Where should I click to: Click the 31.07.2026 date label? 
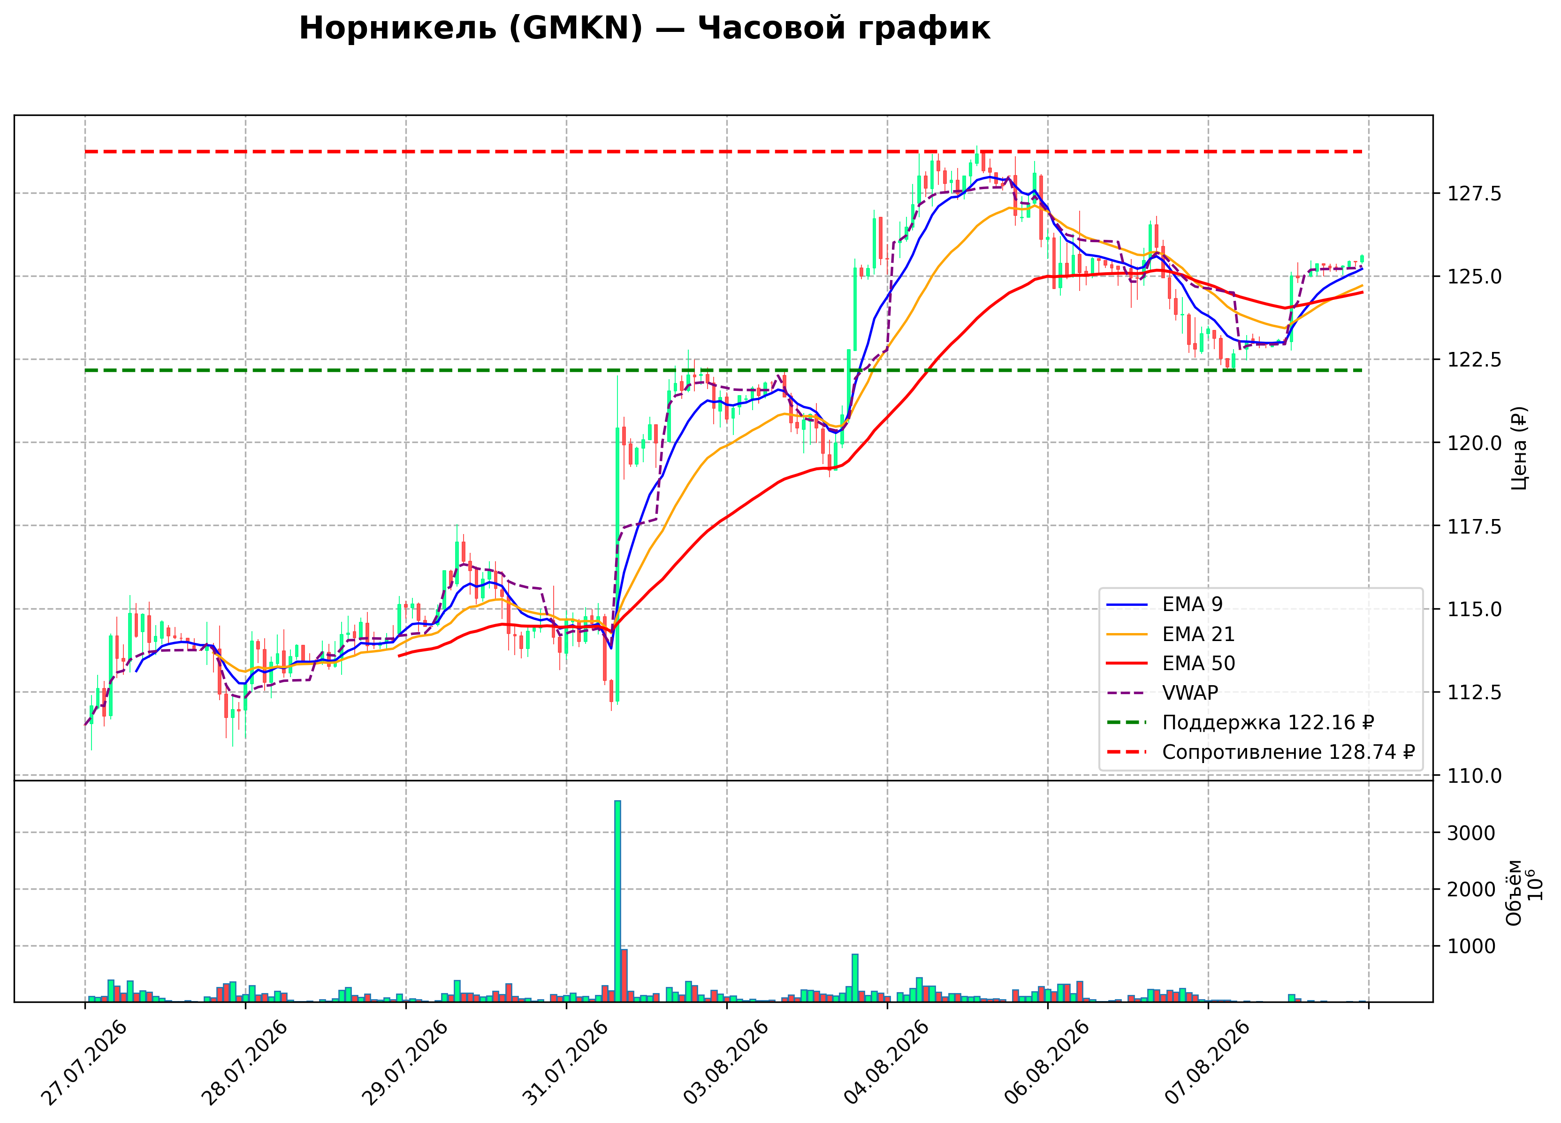(x=565, y=1063)
